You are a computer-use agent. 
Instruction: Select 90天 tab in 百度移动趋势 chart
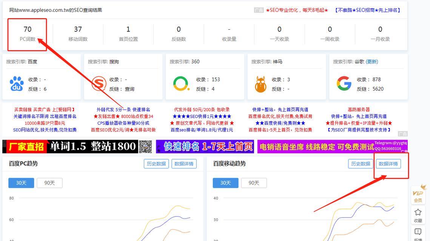pyautogui.click(x=254, y=183)
